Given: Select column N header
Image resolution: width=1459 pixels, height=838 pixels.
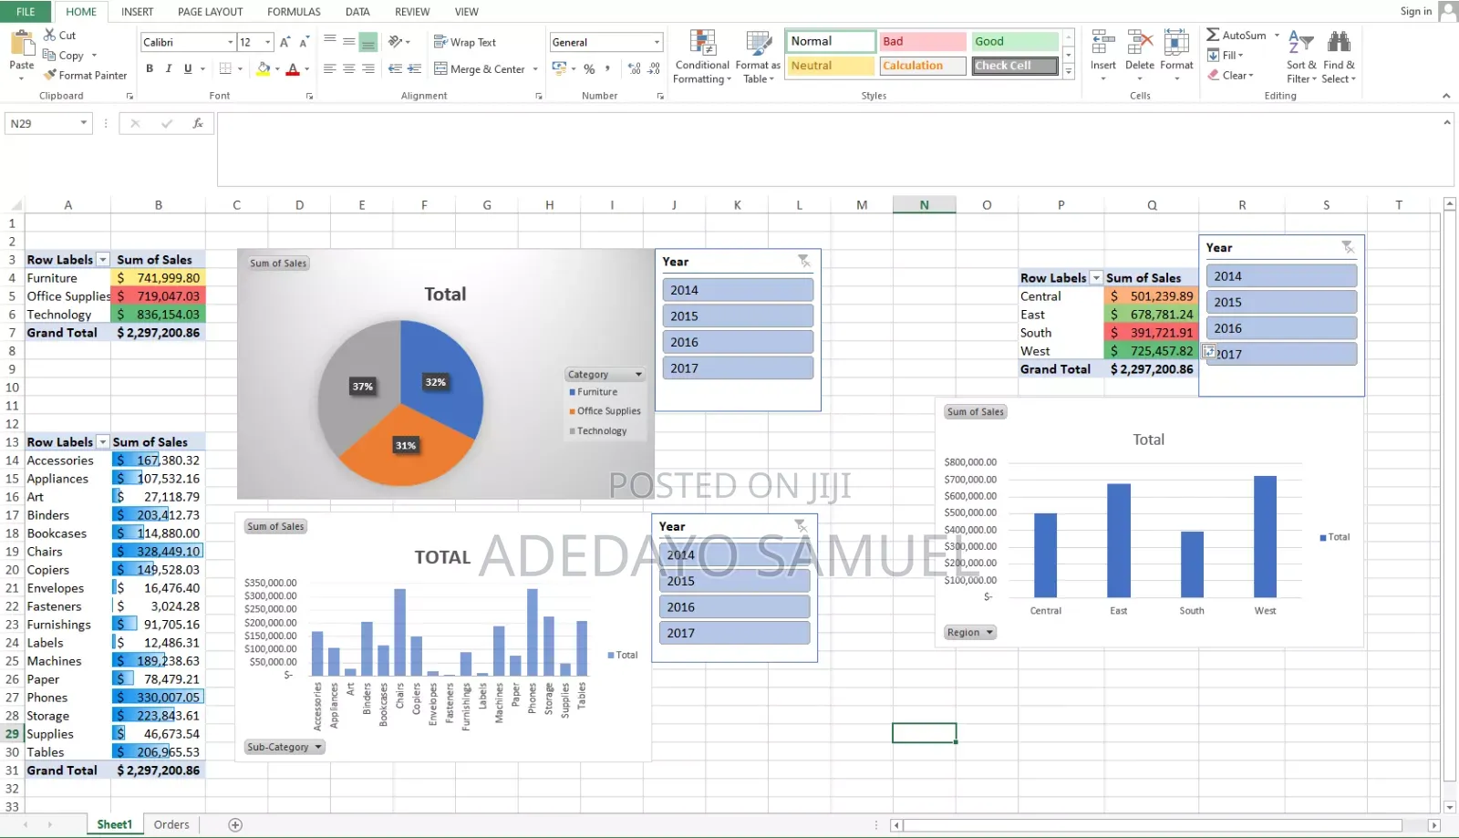Looking at the screenshot, I should pos(924,205).
